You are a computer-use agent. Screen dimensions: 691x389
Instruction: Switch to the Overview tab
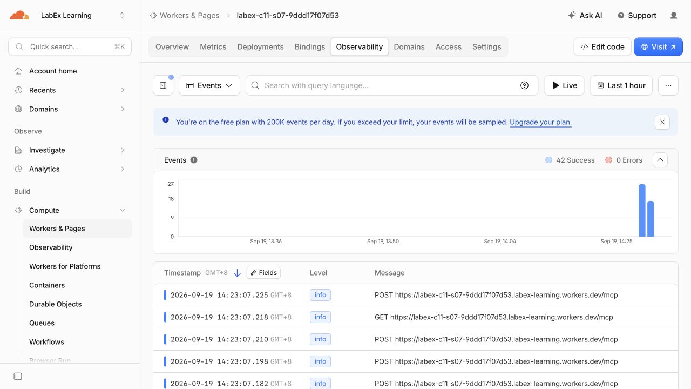click(x=172, y=46)
